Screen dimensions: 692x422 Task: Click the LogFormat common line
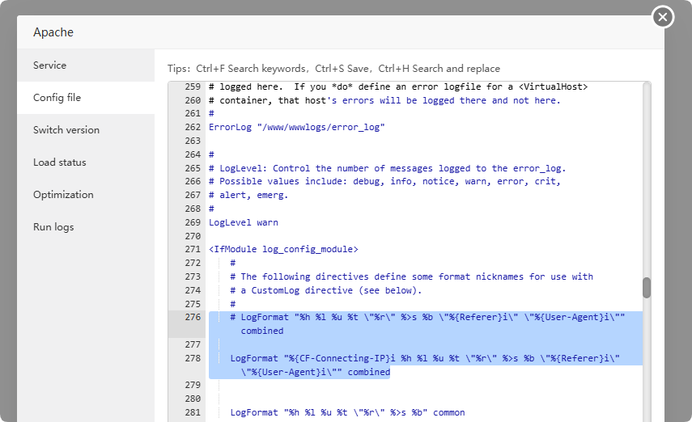(x=346, y=412)
